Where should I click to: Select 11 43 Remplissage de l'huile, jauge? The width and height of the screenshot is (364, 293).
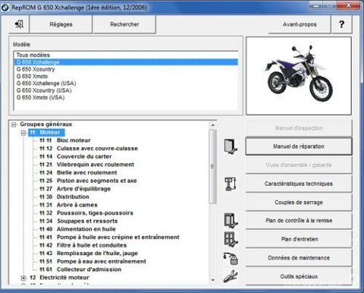89,254
